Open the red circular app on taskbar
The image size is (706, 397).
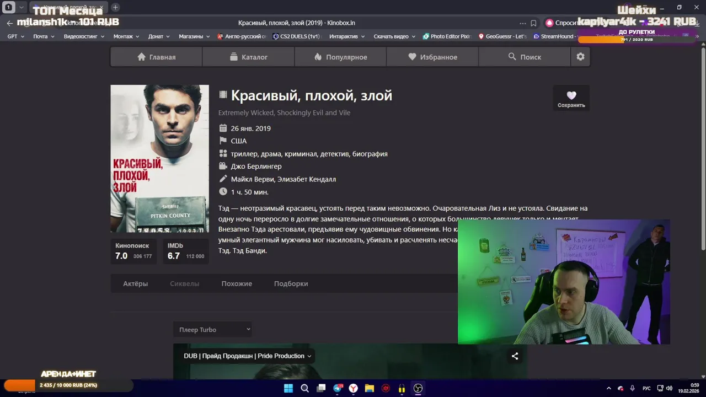point(386,388)
